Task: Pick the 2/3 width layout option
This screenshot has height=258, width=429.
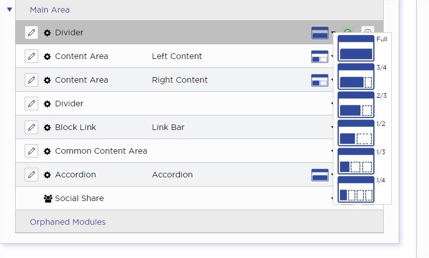Action: pos(355,105)
